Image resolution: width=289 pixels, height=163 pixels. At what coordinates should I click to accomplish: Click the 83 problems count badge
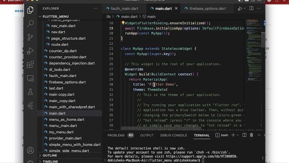tap(131, 135)
